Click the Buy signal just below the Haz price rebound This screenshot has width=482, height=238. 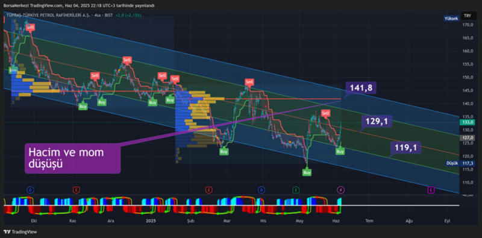(340, 151)
